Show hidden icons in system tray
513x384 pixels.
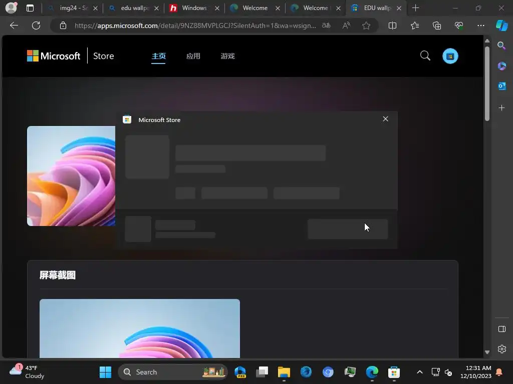[x=420, y=372]
